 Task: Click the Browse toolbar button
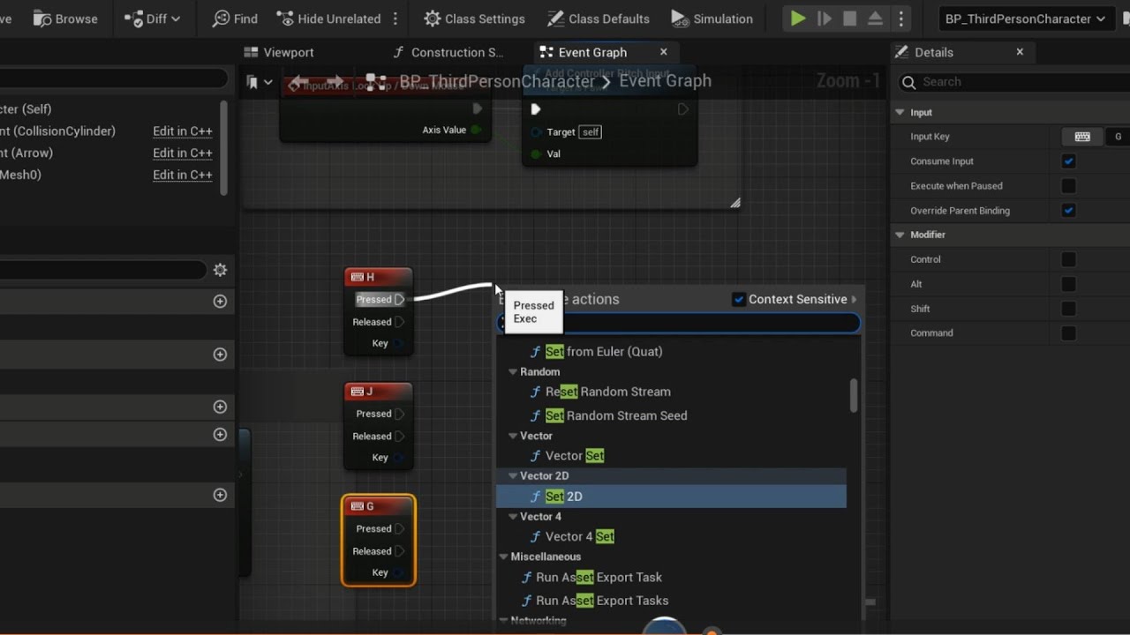pyautogui.click(x=65, y=19)
